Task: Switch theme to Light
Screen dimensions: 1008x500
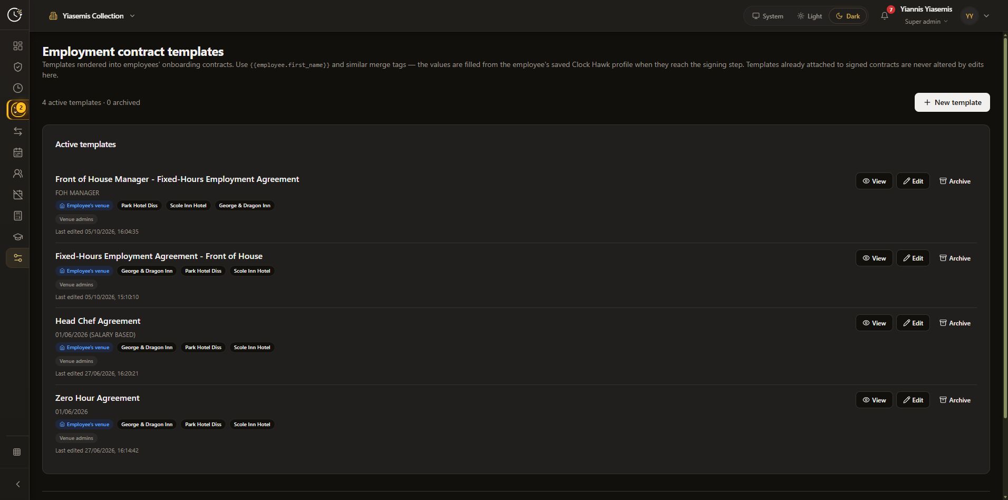Action: 809,16
